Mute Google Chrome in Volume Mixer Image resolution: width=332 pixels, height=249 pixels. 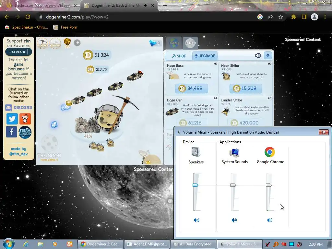pos(270,220)
